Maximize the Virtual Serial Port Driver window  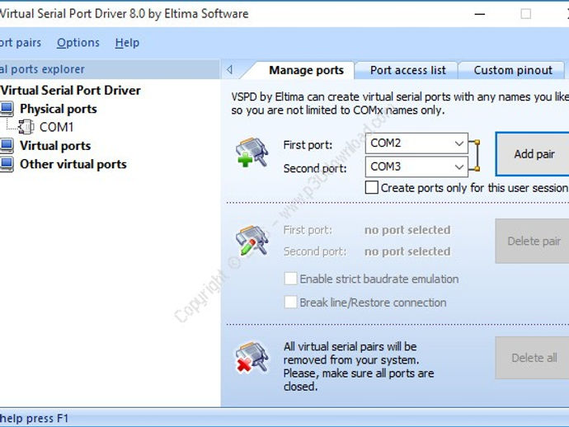click(x=526, y=14)
